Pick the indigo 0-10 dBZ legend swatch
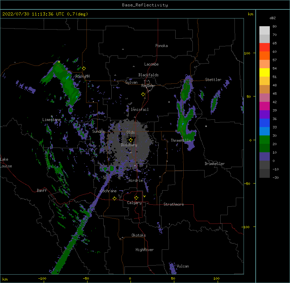 coord(264,157)
